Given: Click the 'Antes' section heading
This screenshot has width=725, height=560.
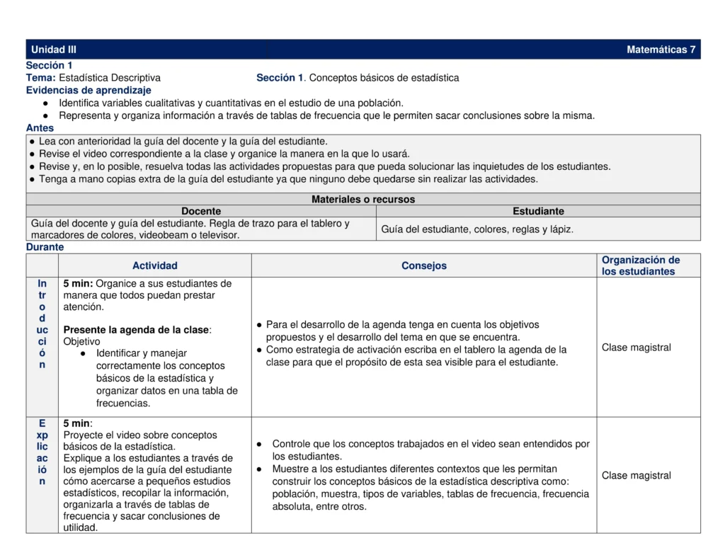Looking at the screenshot, I should pyautogui.click(x=40, y=128).
